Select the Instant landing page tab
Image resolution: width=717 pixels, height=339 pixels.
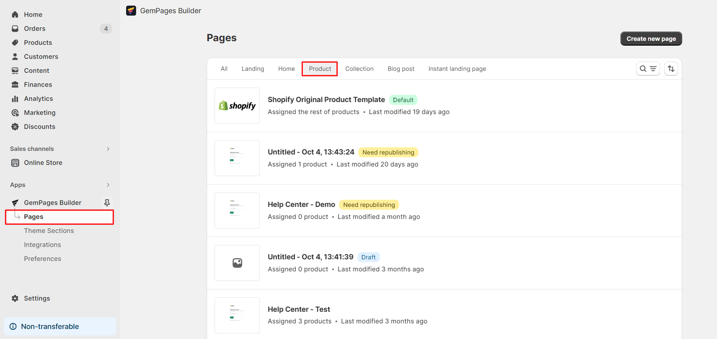point(457,69)
